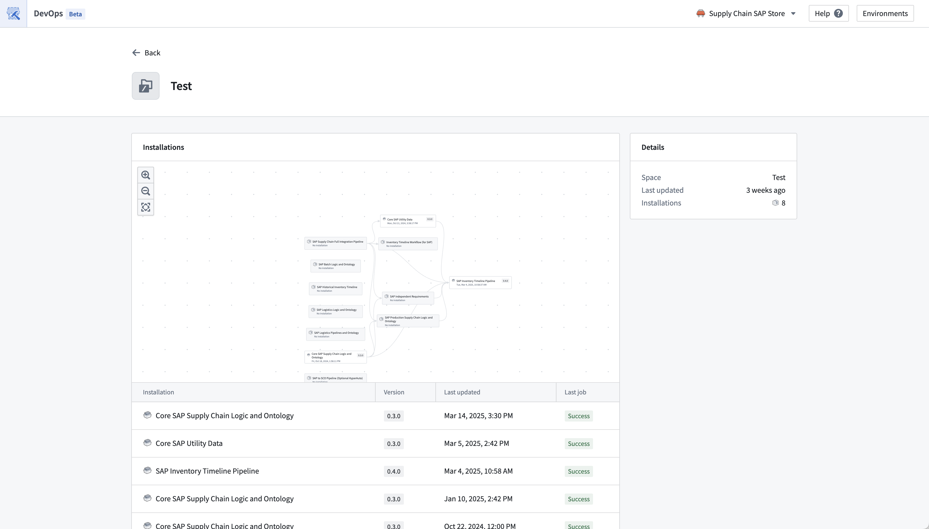Click the graph zoom in icon
The height and width of the screenshot is (529, 929).
pos(146,175)
